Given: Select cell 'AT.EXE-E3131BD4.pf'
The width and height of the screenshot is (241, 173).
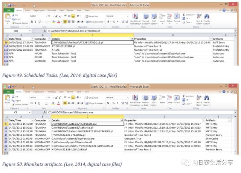Looking at the screenshot, I should (92, 46).
